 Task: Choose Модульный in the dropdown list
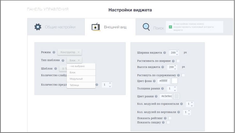point(81,79)
